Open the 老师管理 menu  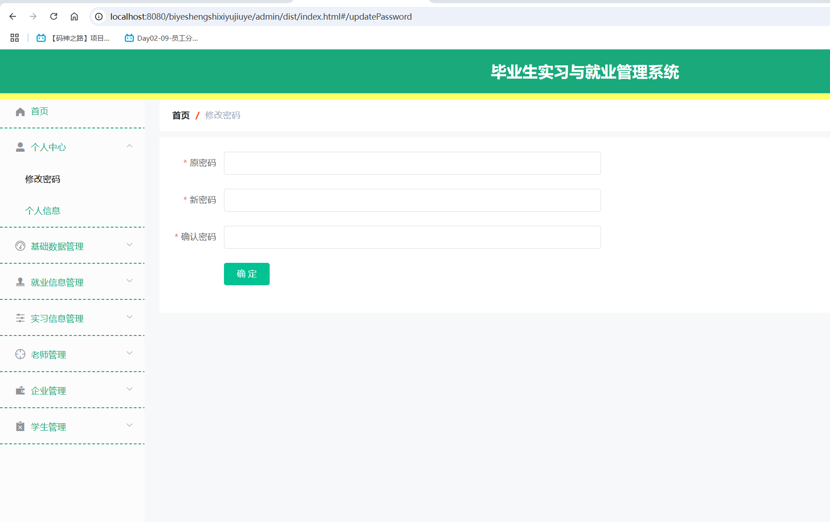[x=72, y=354]
